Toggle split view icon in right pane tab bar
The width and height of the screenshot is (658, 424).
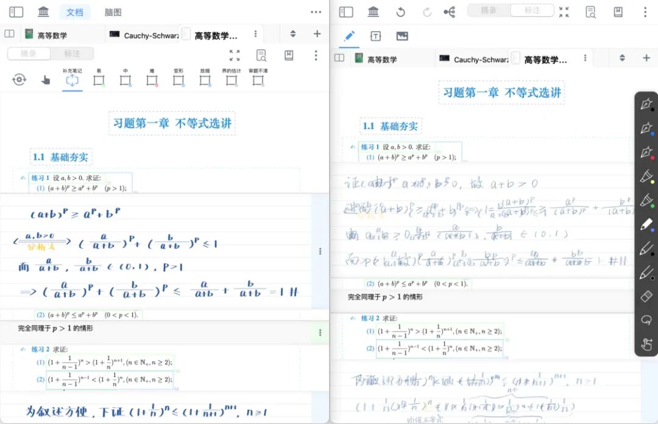pyautogui.click(x=339, y=58)
